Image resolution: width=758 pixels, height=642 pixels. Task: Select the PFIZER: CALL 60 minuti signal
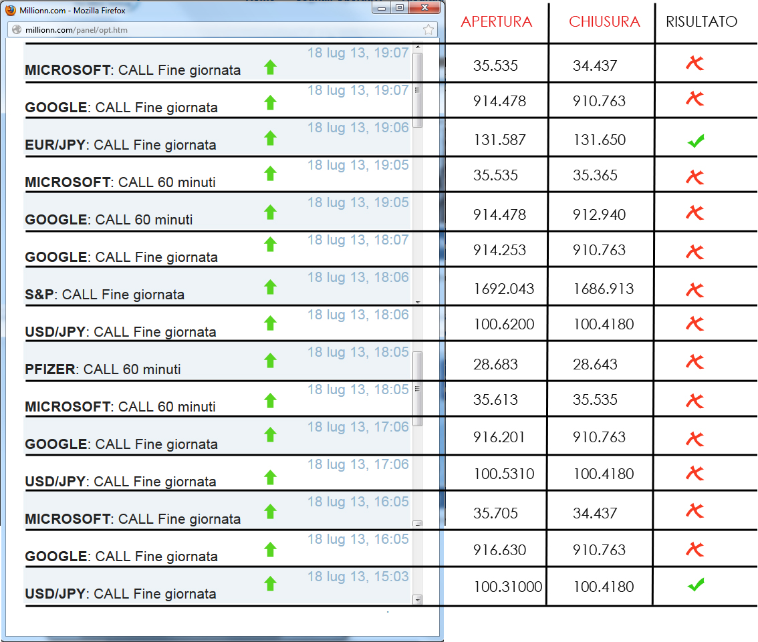tap(103, 369)
